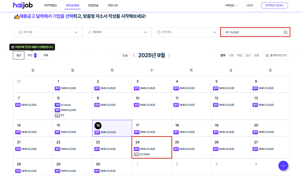Click the 2025년 9월 month title
The image size is (301, 184).
(x=151, y=55)
